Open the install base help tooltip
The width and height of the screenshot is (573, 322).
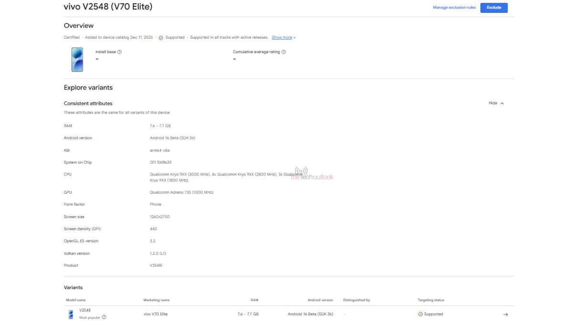(119, 51)
